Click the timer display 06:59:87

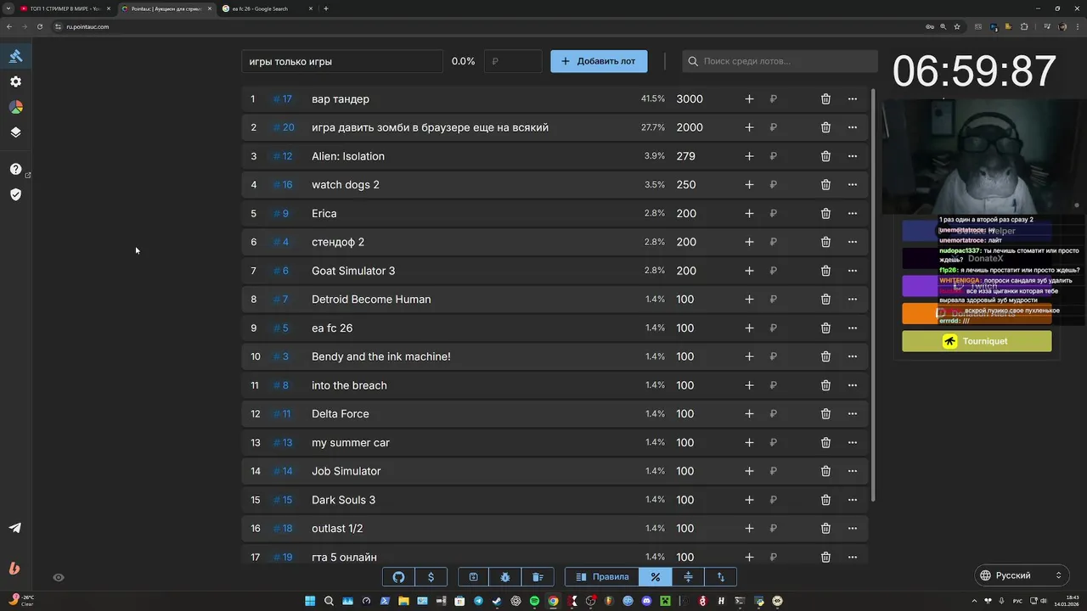(974, 71)
